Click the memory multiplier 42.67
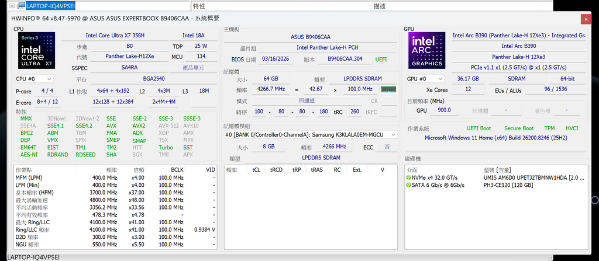Screen dimensions: 599x261 coord(316,89)
